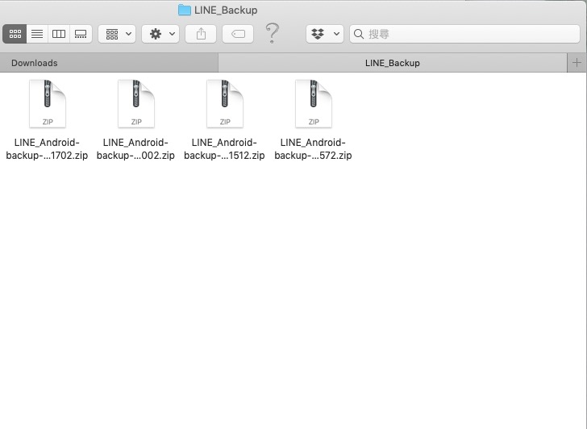Click the file name label ending 1702.zip
Screen dimensions: 587x429
click(x=47, y=148)
